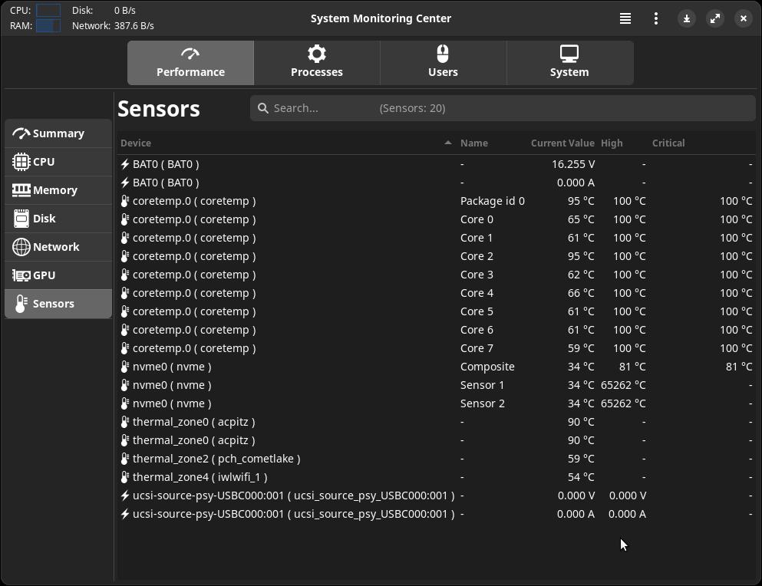Click the Critical column header
762x586 pixels.
click(668, 143)
